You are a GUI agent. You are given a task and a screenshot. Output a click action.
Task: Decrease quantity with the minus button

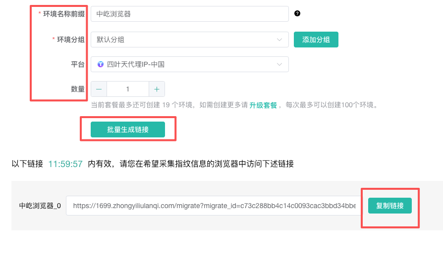[x=99, y=89]
